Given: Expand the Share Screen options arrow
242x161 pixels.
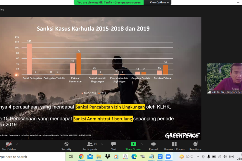Looking at the screenshot, I should (x=142, y=144).
